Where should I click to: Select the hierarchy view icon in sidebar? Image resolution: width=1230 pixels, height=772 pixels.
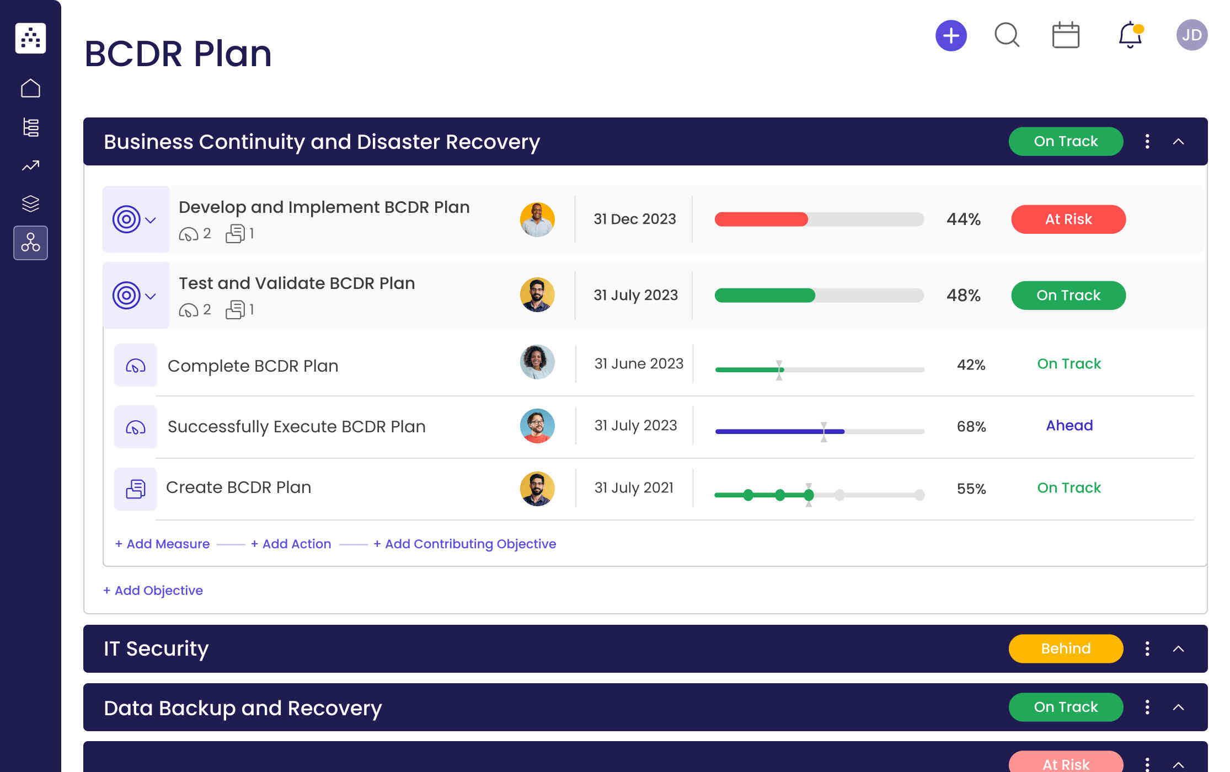[x=30, y=127]
